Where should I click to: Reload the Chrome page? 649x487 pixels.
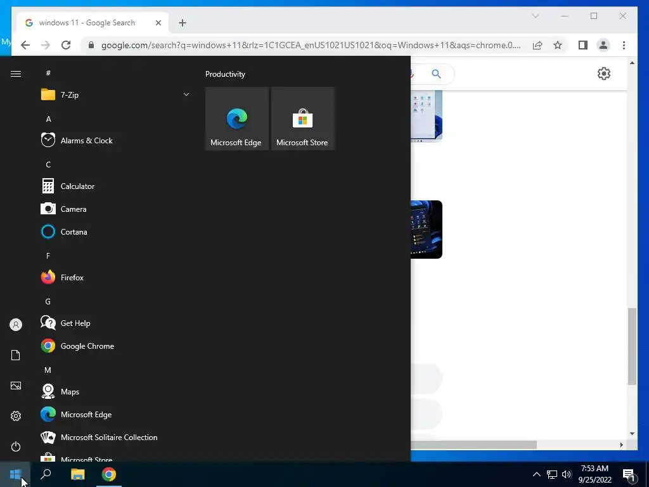(x=66, y=45)
